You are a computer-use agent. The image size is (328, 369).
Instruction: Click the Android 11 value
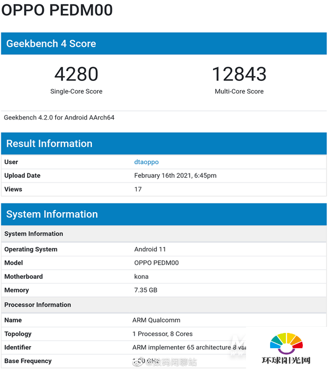pyautogui.click(x=150, y=249)
